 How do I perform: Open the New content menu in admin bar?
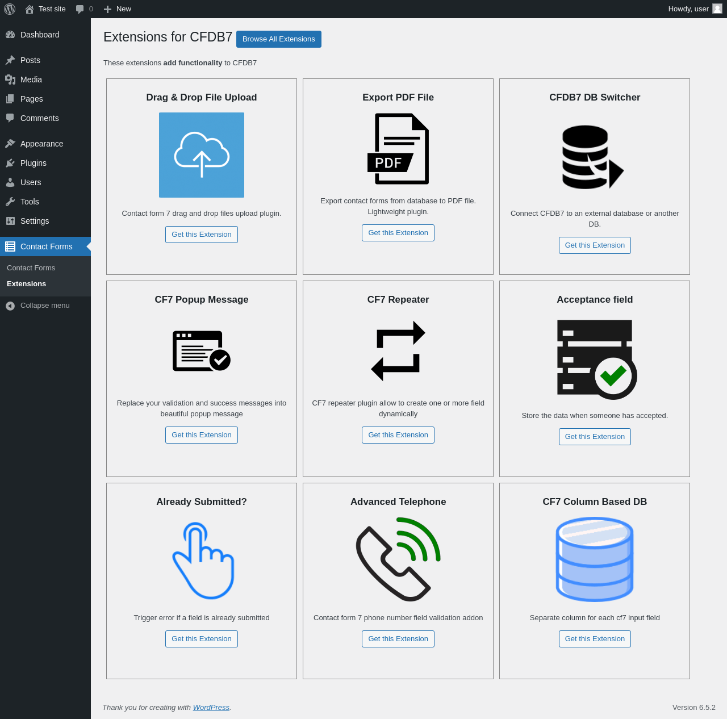tap(118, 9)
